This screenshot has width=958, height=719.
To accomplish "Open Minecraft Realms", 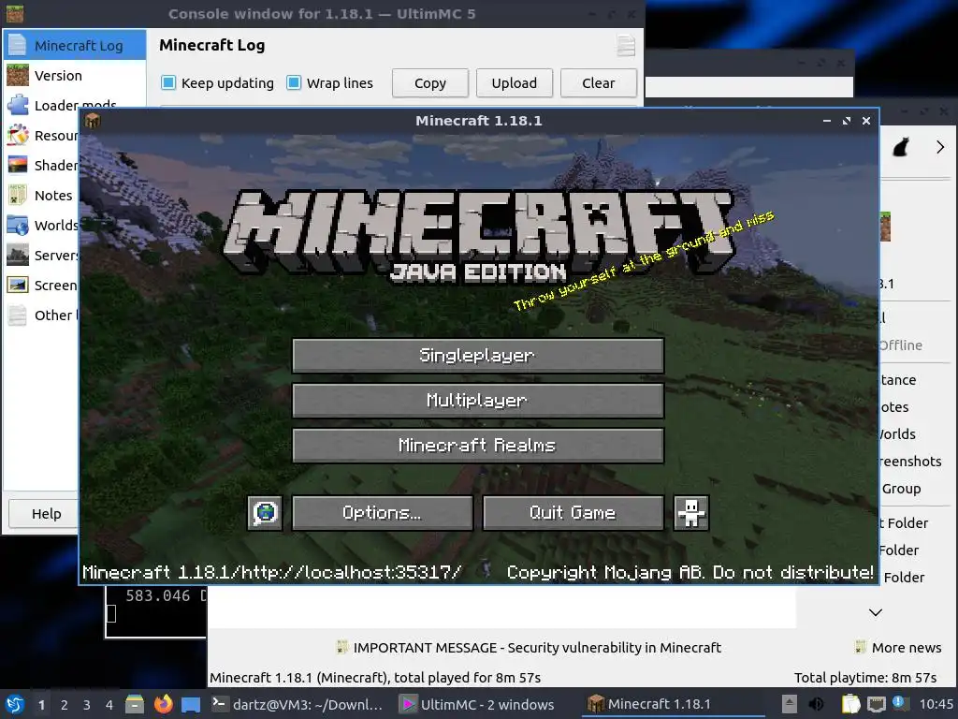I will pyautogui.click(x=478, y=445).
